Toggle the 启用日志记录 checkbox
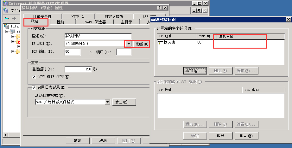Viewport: 292px width, 148px height. pos(34,87)
